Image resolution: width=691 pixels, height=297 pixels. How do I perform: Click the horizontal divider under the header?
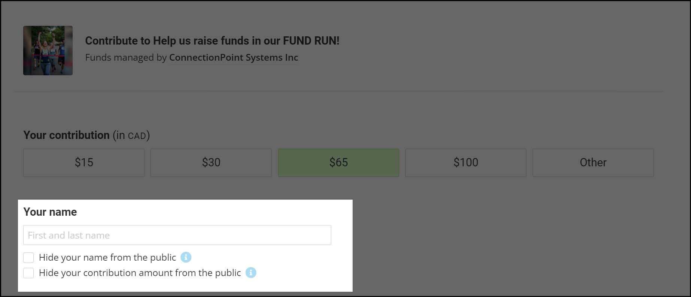(x=339, y=91)
